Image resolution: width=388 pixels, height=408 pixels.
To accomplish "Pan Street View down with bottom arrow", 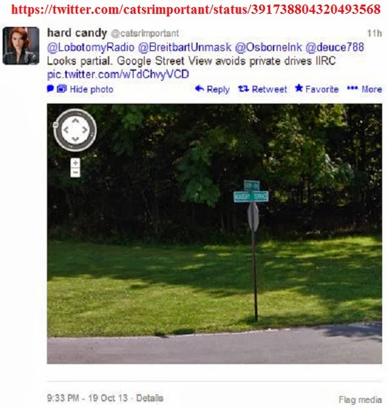I will 75,139.
